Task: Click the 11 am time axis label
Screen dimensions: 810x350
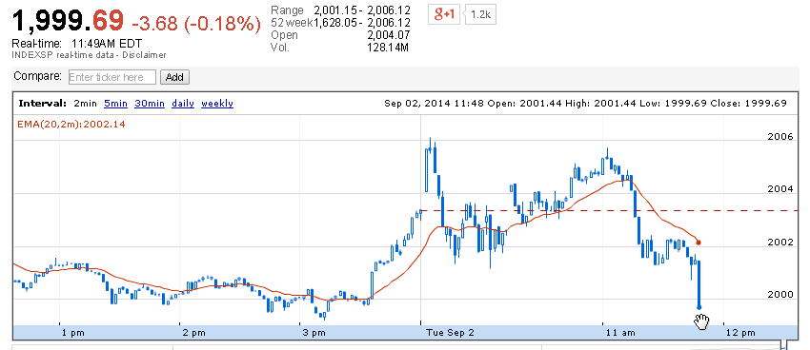Action: click(620, 333)
